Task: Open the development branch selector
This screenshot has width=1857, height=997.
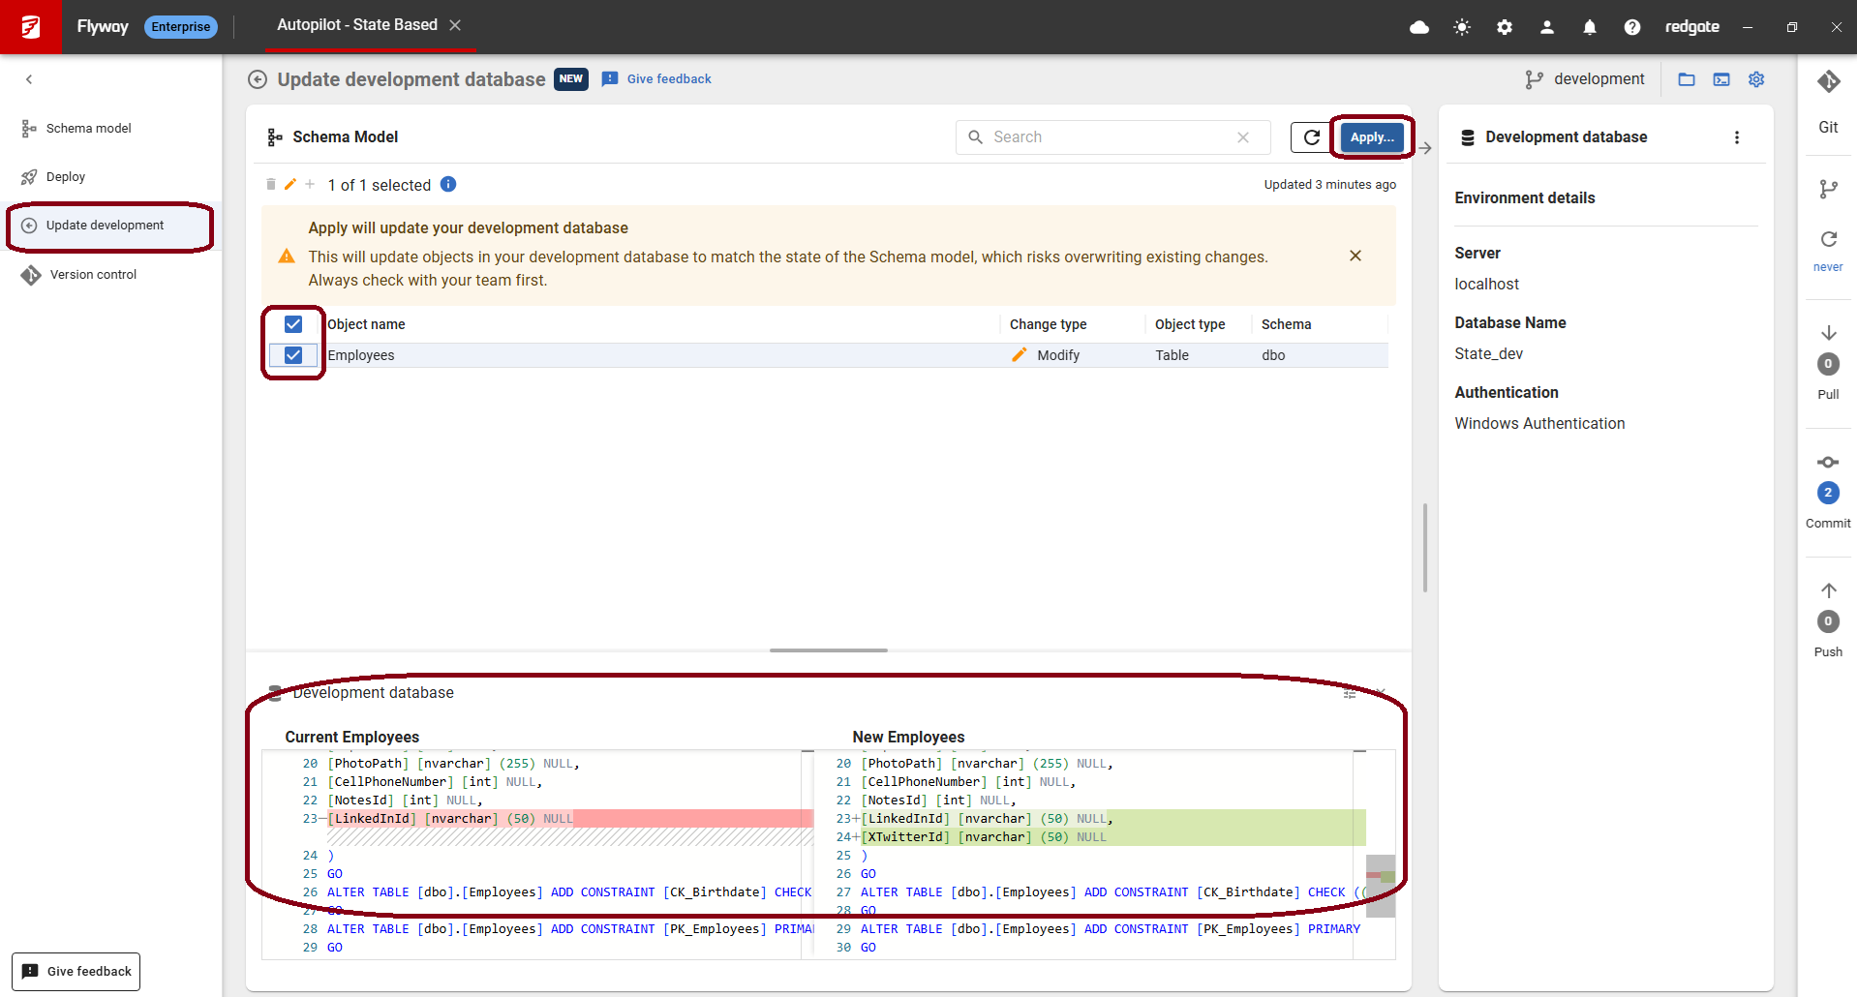Action: 1585,79
